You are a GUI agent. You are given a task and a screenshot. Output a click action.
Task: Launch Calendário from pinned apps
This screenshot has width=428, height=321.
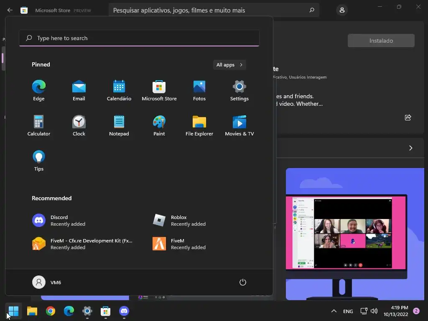point(119,91)
